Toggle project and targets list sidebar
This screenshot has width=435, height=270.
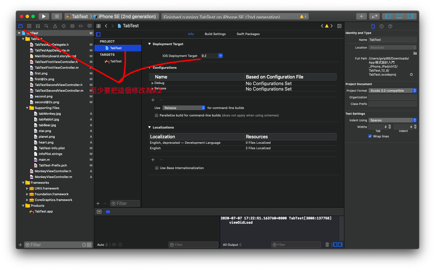click(98, 34)
